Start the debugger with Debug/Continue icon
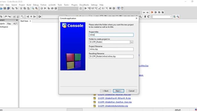The image size is (197, 111). coord(86,8)
